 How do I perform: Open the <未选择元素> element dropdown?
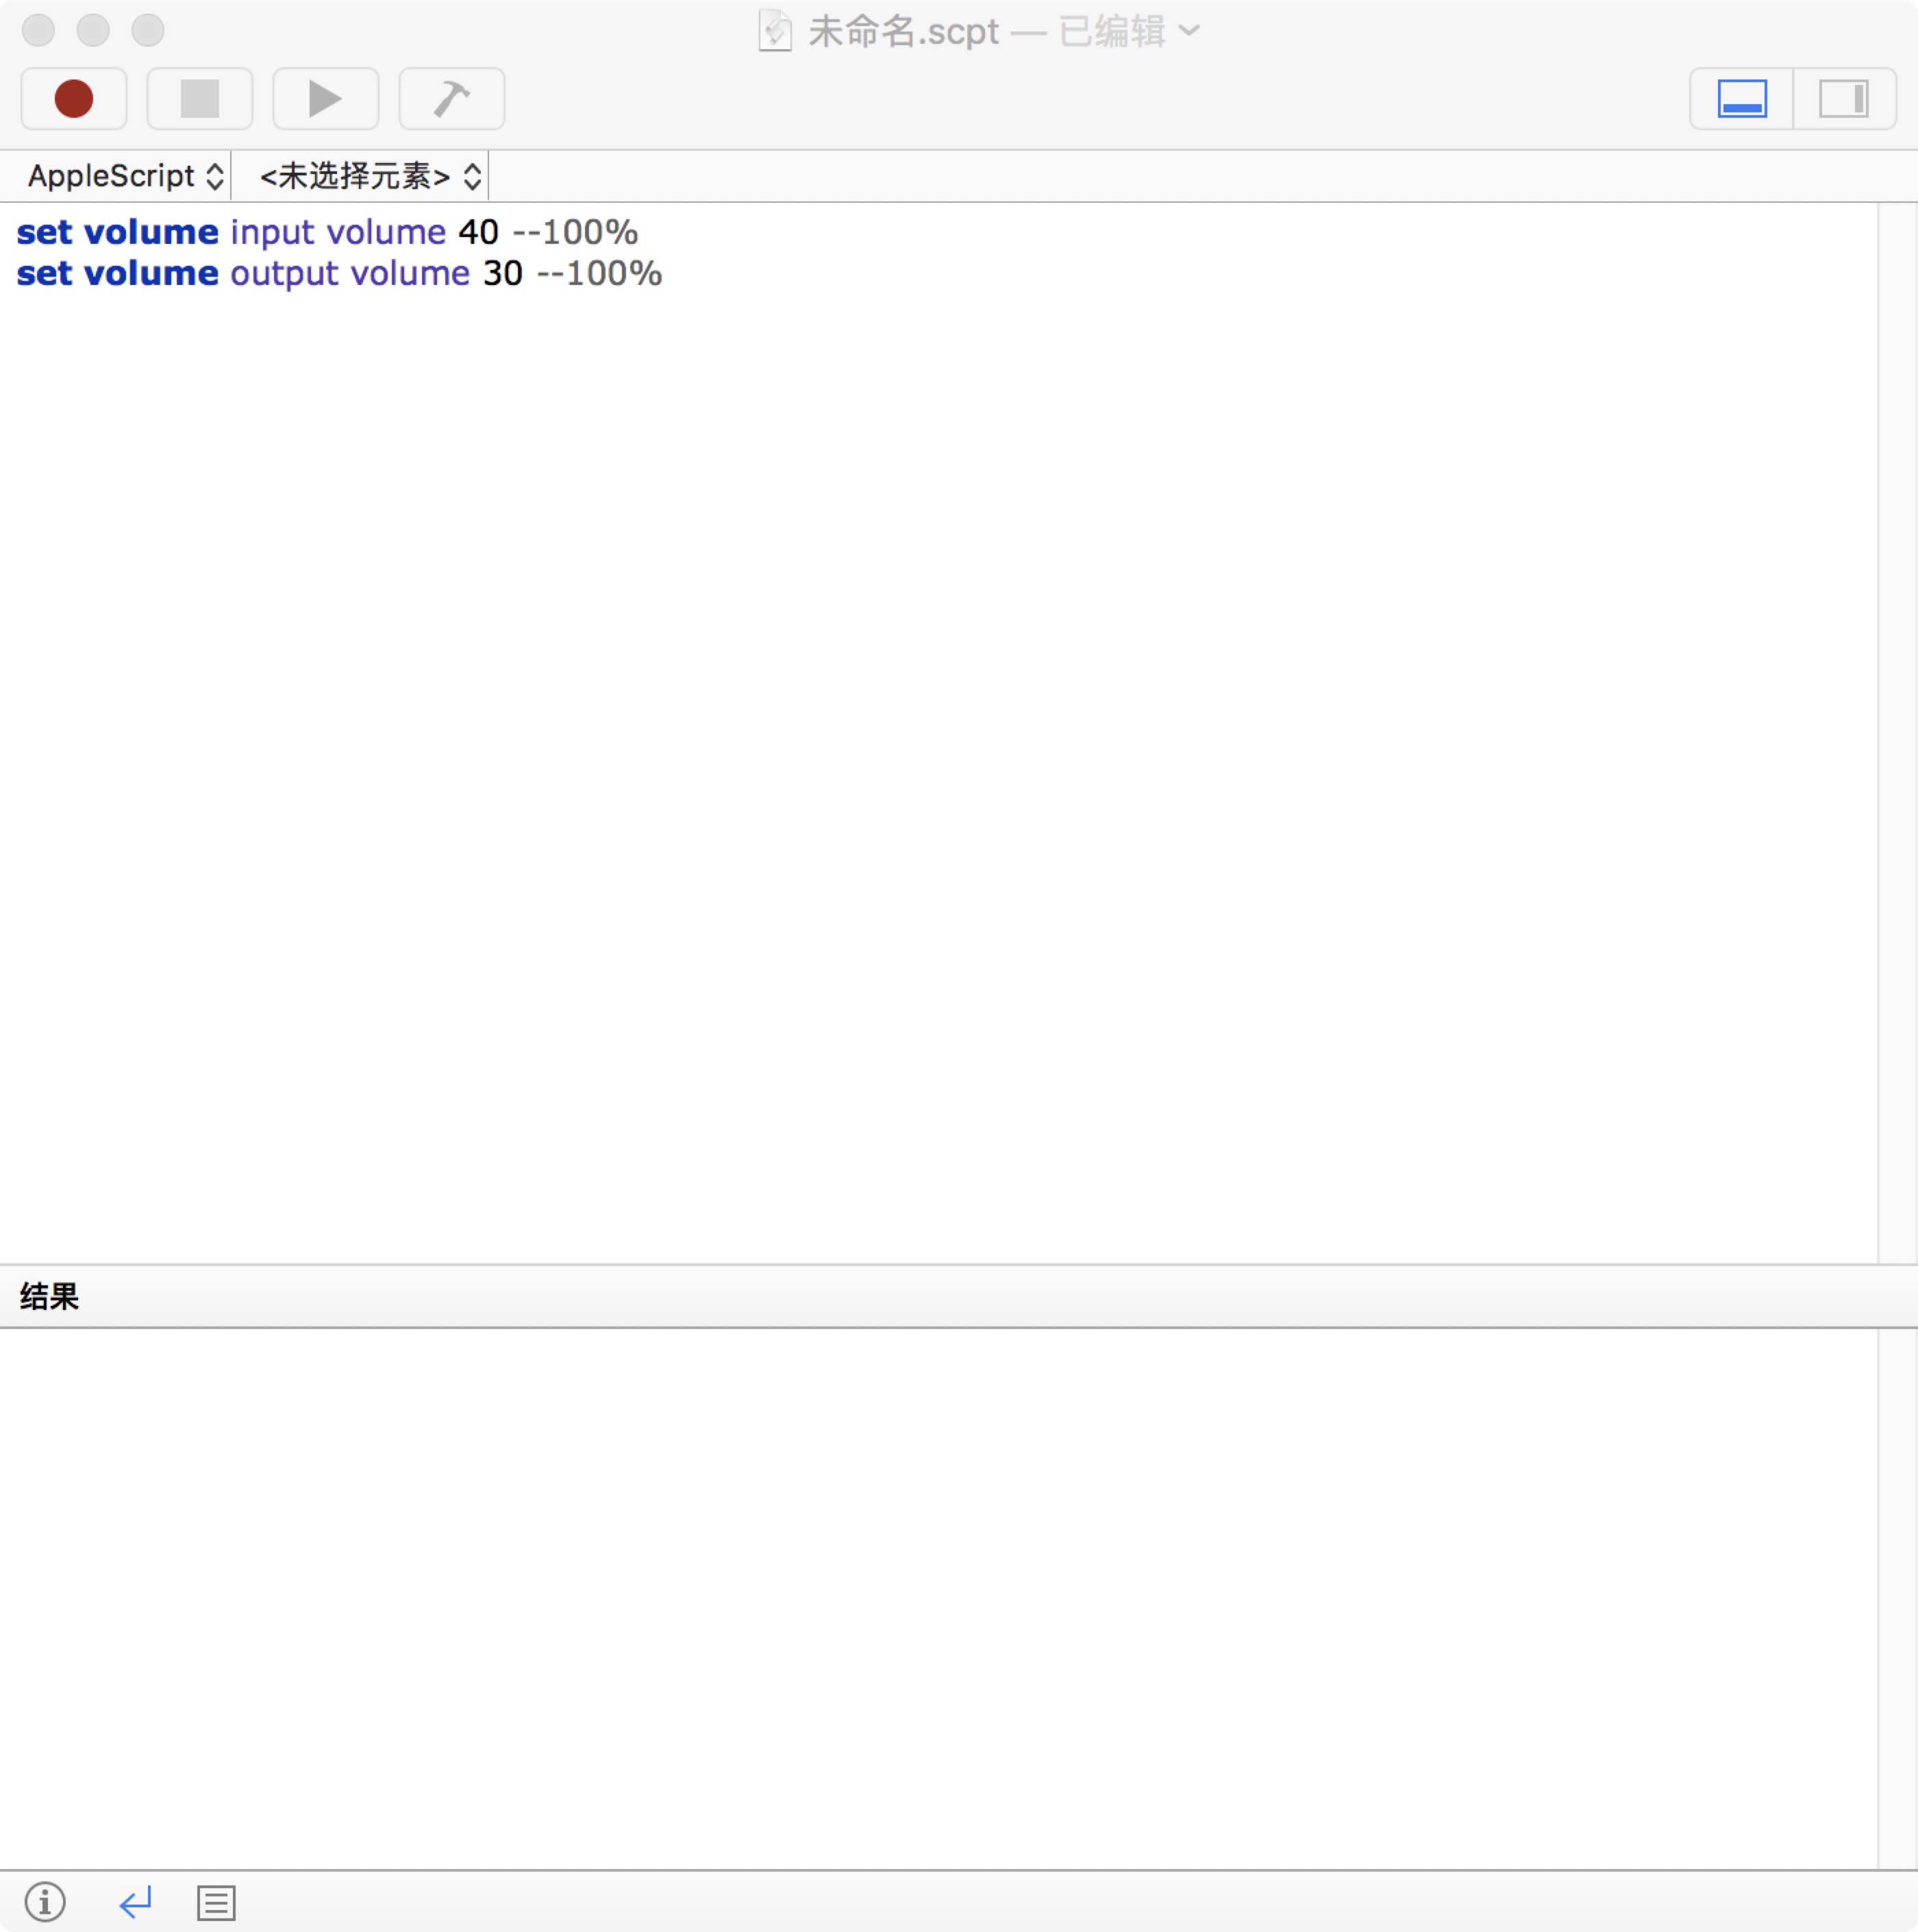tap(371, 176)
